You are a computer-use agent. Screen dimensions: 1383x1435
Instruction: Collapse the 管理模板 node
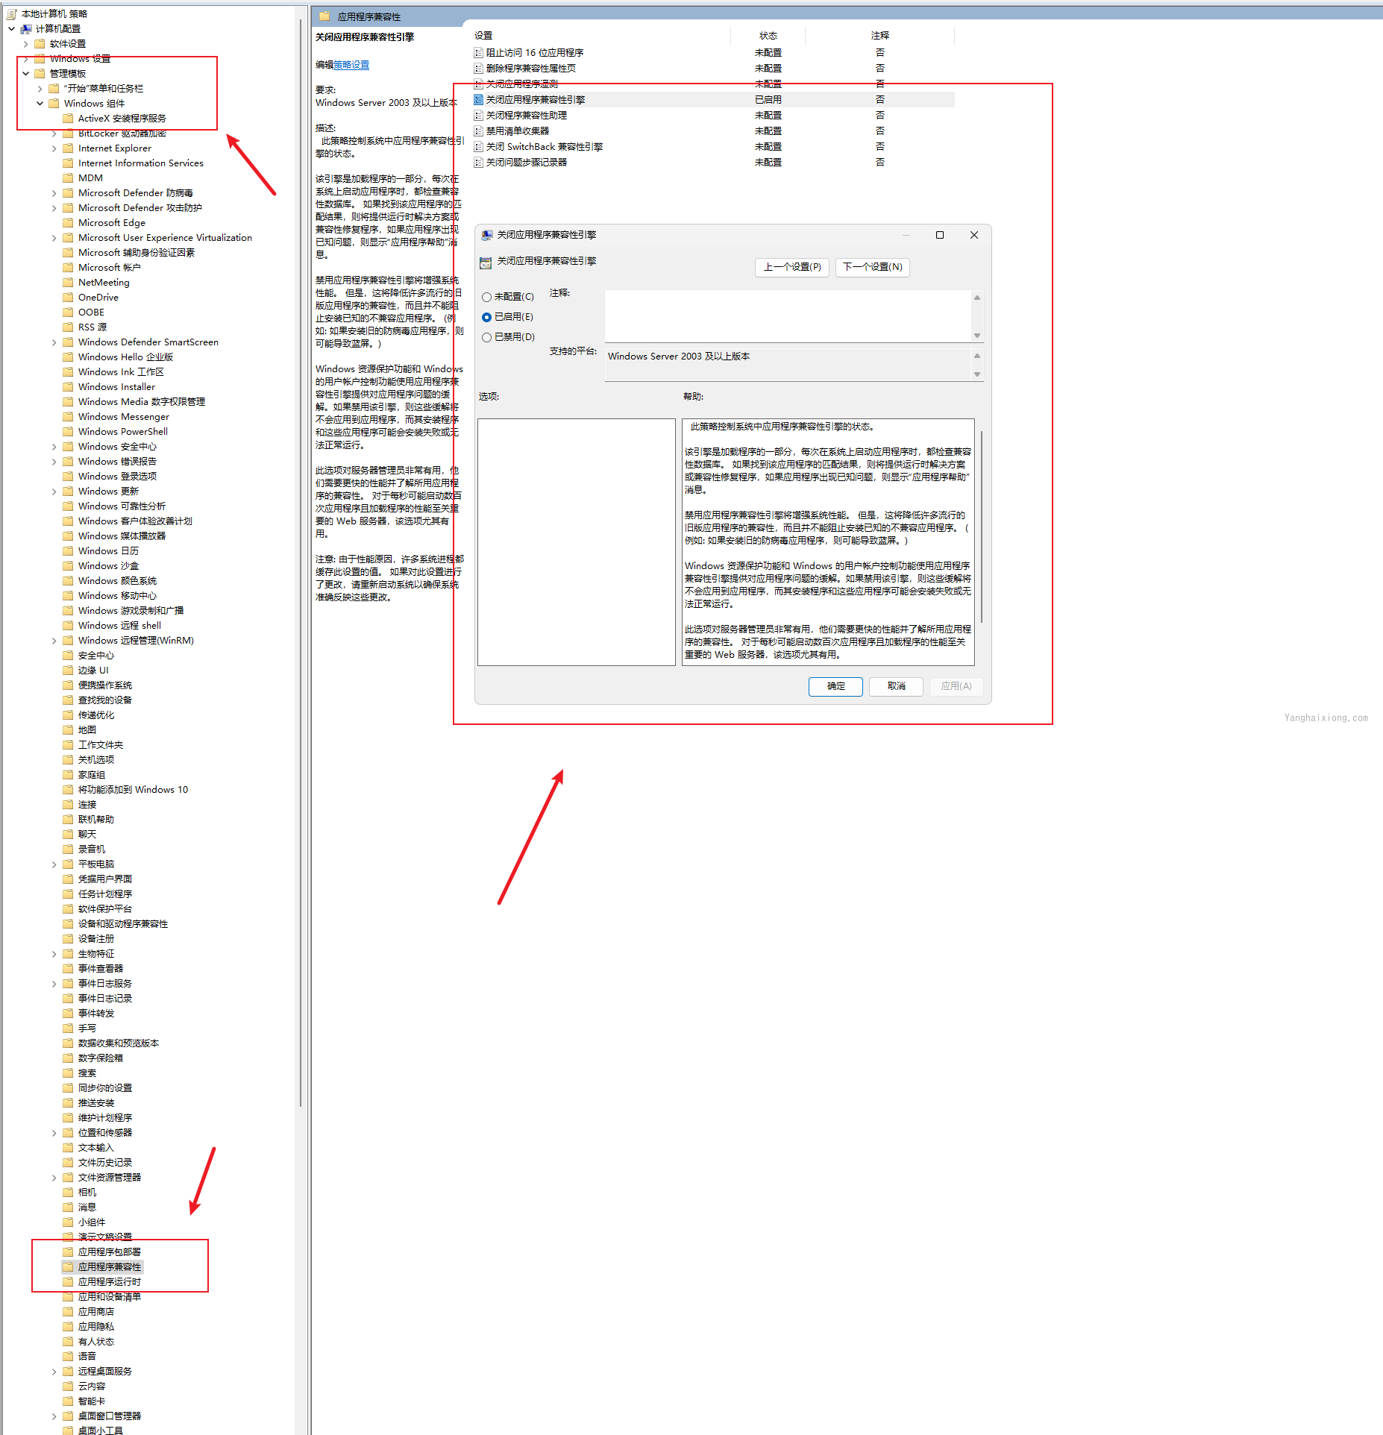pos(26,73)
